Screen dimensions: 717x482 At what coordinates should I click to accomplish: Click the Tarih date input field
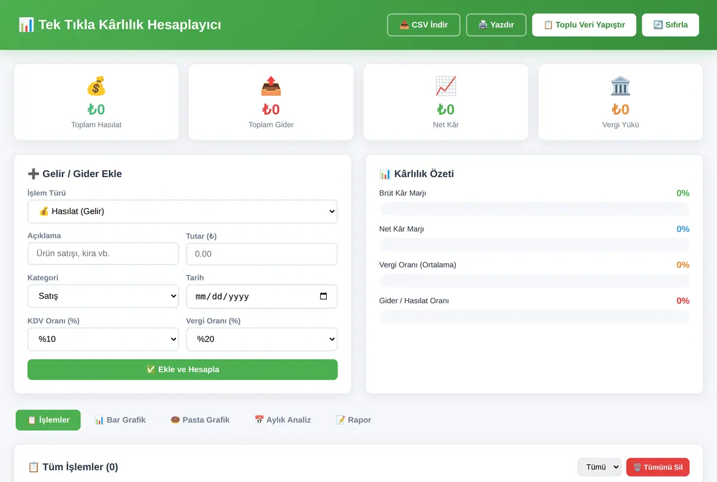[x=262, y=296]
